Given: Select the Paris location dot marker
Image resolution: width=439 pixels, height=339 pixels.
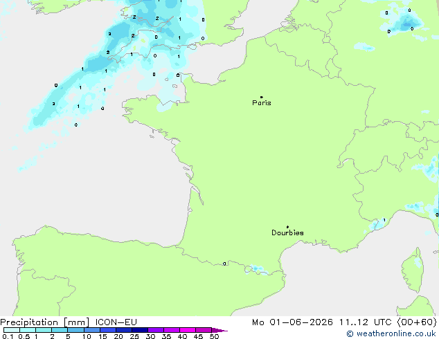Looking at the screenshot, I should click(x=262, y=97).
